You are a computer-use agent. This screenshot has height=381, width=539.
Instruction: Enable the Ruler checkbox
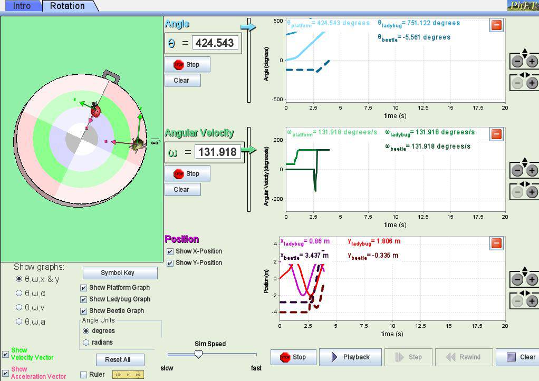pyautogui.click(x=83, y=375)
